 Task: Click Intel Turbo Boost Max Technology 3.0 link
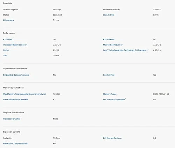(x=125, y=50)
